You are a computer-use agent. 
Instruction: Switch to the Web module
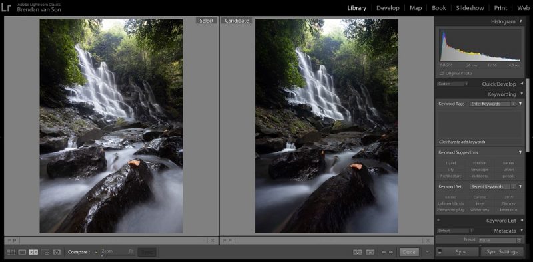click(523, 8)
